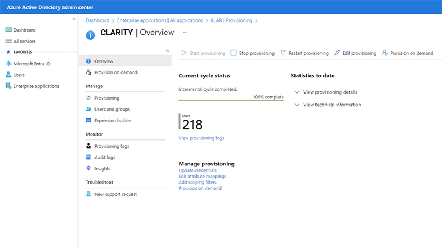Viewport: 442px width, 249px height.
Task: Collapse the far-left navigation sidebar
Action: tap(74, 19)
